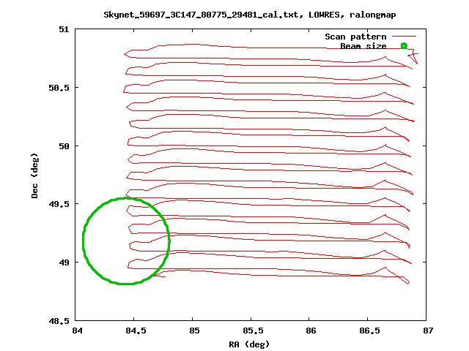Viewport: 469px width, 351px height.
Task: Click the 'Beam size' legend label
Action: pos(363,46)
